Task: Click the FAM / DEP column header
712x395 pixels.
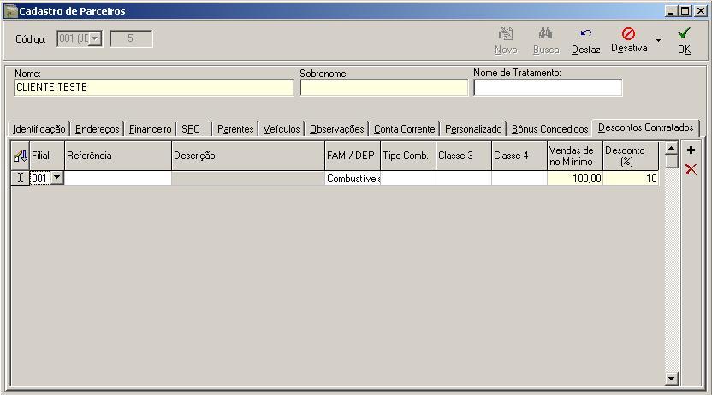Action: (353, 156)
